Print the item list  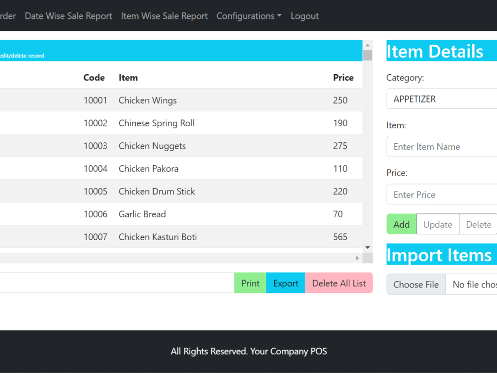coord(250,283)
